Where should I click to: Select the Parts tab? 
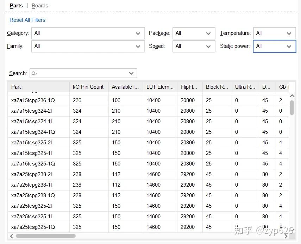pyautogui.click(x=16, y=6)
